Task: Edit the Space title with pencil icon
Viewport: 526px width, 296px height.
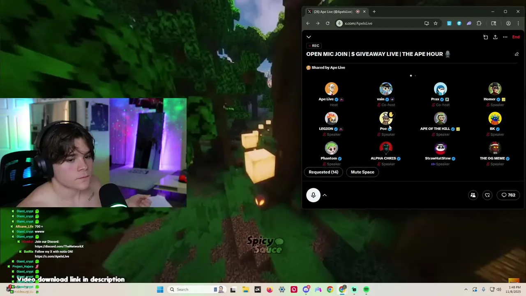Action: click(517, 54)
